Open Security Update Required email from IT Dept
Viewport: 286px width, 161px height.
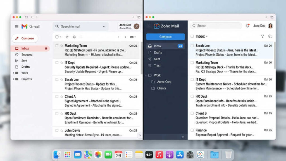click(x=96, y=67)
